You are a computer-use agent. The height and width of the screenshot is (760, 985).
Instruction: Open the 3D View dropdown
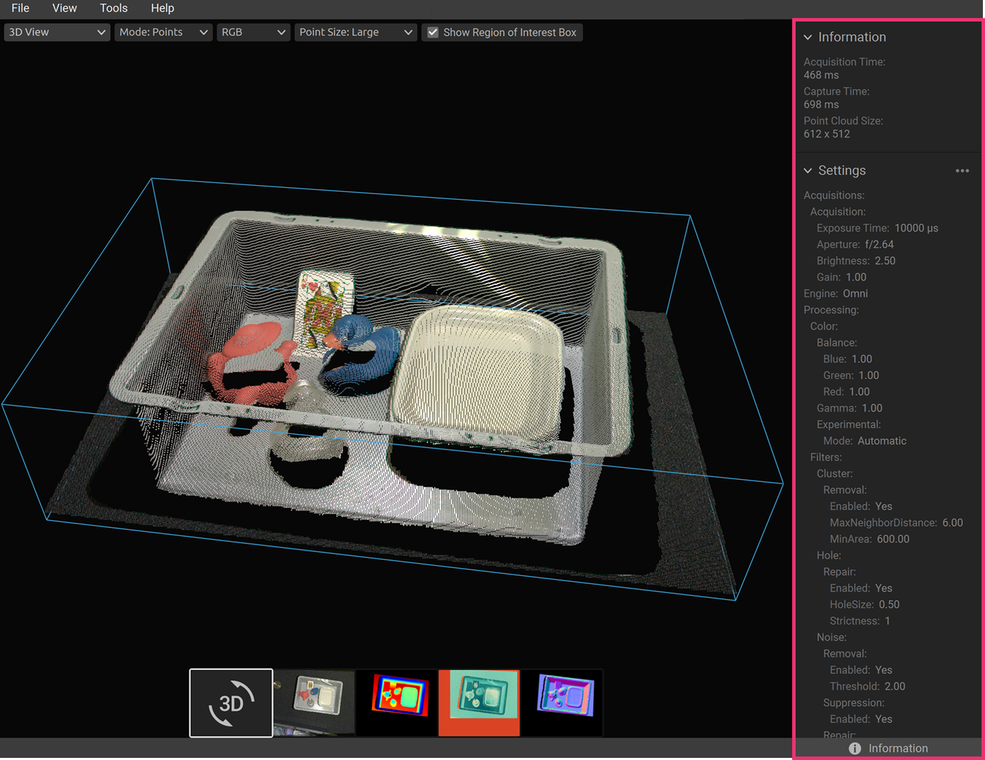pyautogui.click(x=57, y=32)
